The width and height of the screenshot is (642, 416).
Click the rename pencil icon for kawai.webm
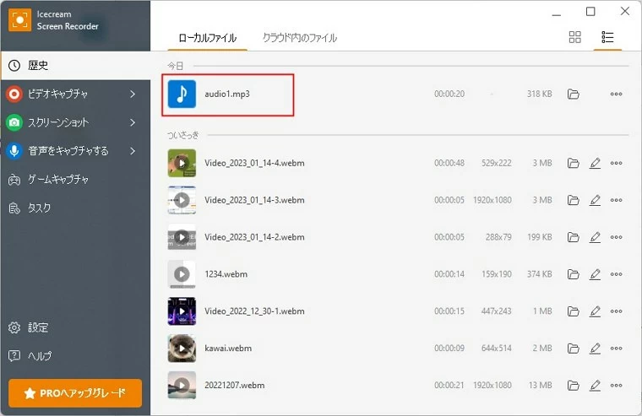(x=595, y=348)
